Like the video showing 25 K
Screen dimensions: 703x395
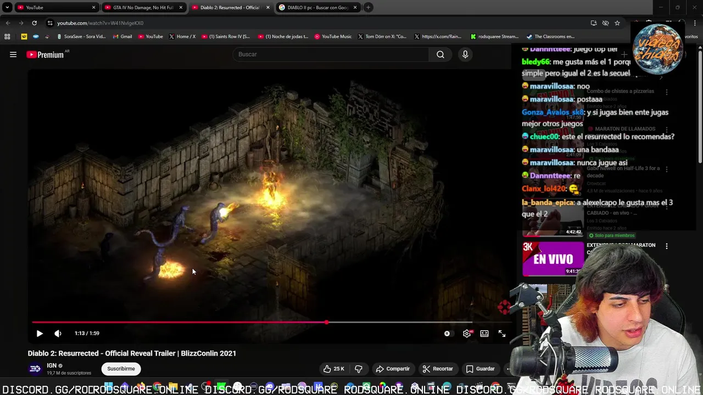coord(334,369)
